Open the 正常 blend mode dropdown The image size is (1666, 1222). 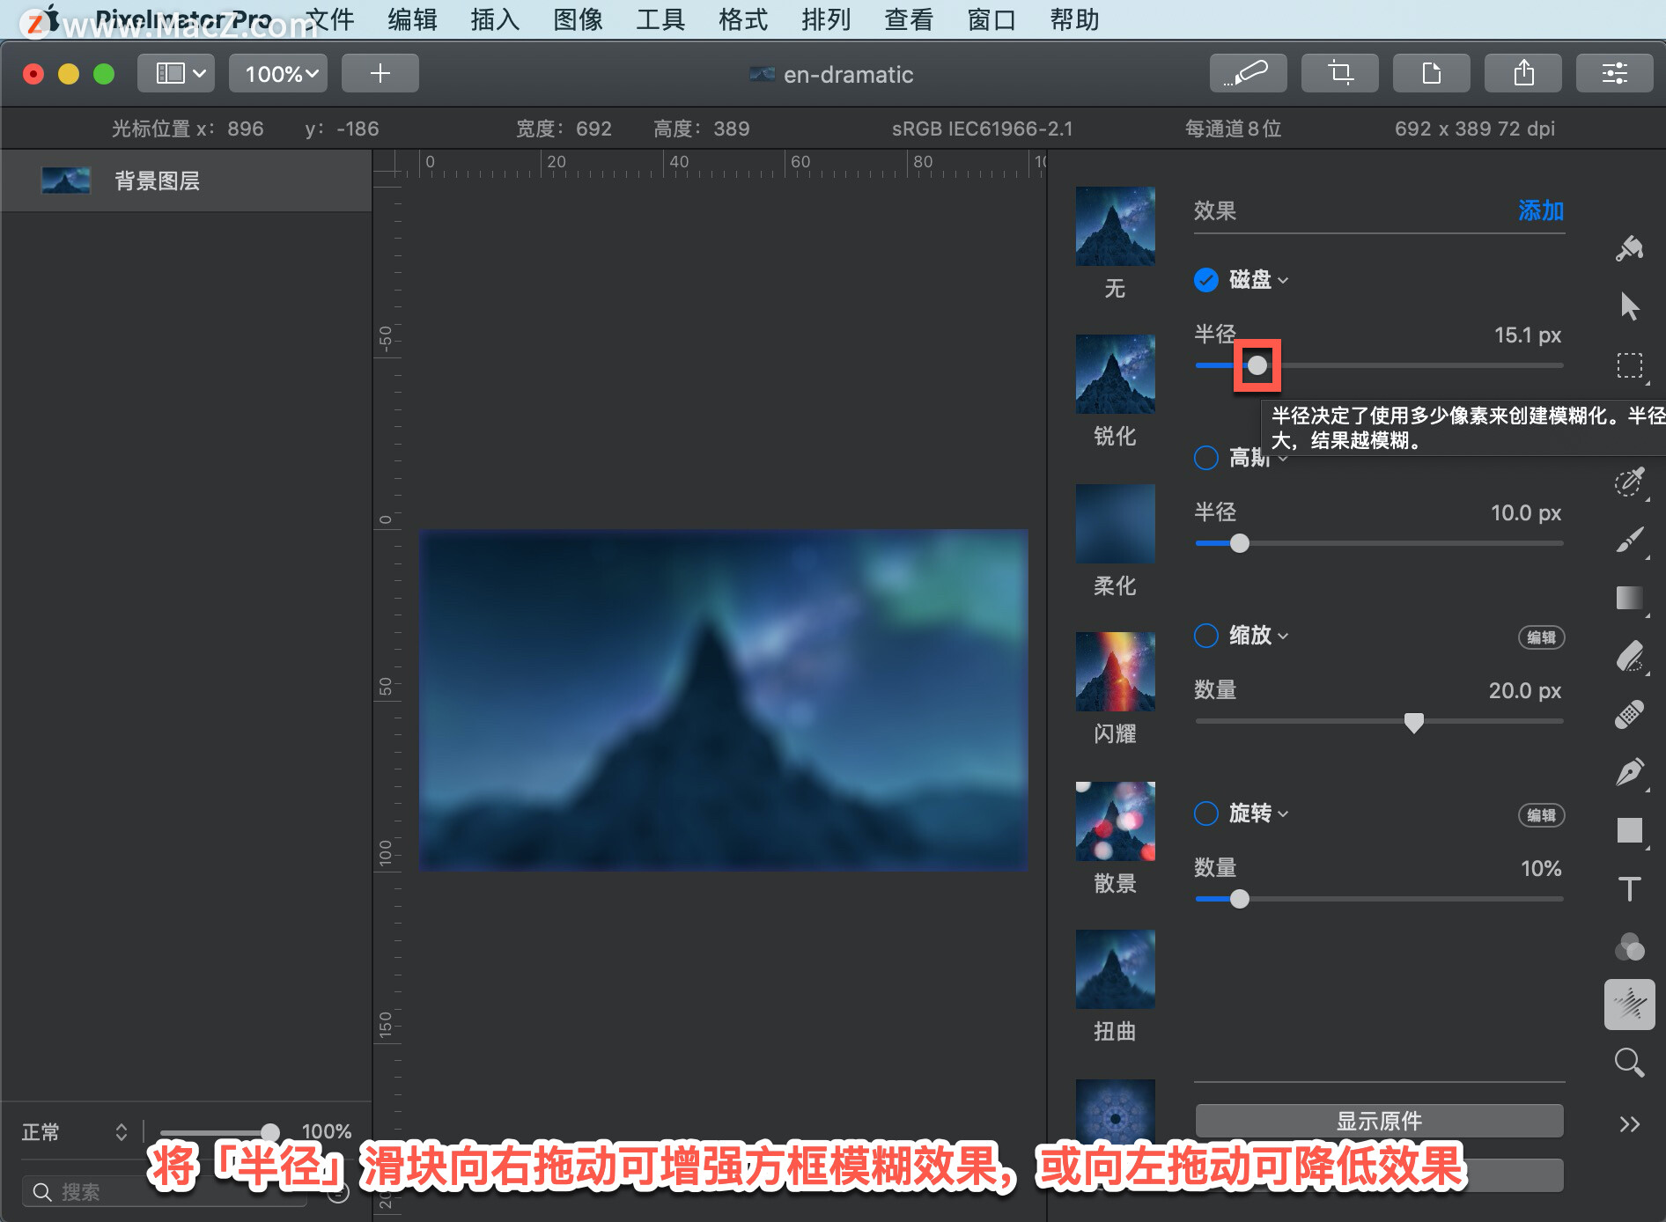pos(75,1131)
